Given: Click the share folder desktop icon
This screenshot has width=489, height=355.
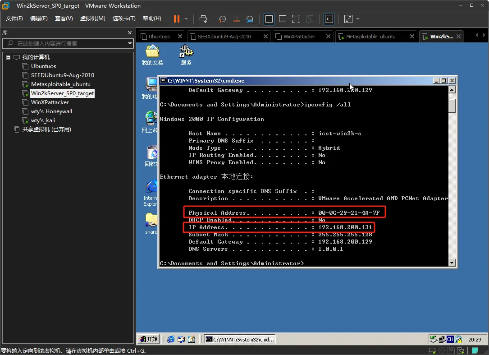Looking at the screenshot, I should click(151, 224).
